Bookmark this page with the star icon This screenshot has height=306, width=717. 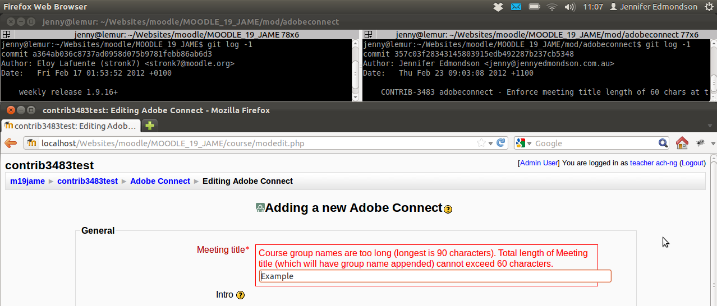coord(481,143)
